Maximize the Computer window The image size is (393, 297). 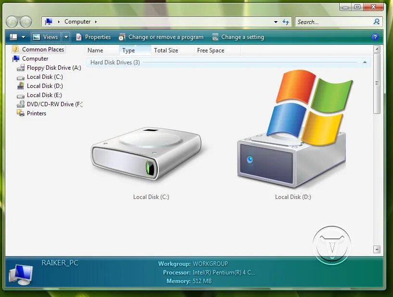click(357, 7)
